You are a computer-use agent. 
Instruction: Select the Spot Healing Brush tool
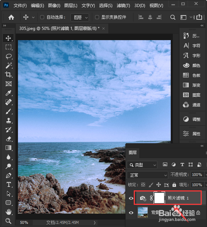click(x=8, y=102)
